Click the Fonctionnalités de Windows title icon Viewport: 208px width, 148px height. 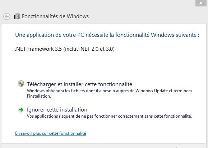tap(17, 16)
